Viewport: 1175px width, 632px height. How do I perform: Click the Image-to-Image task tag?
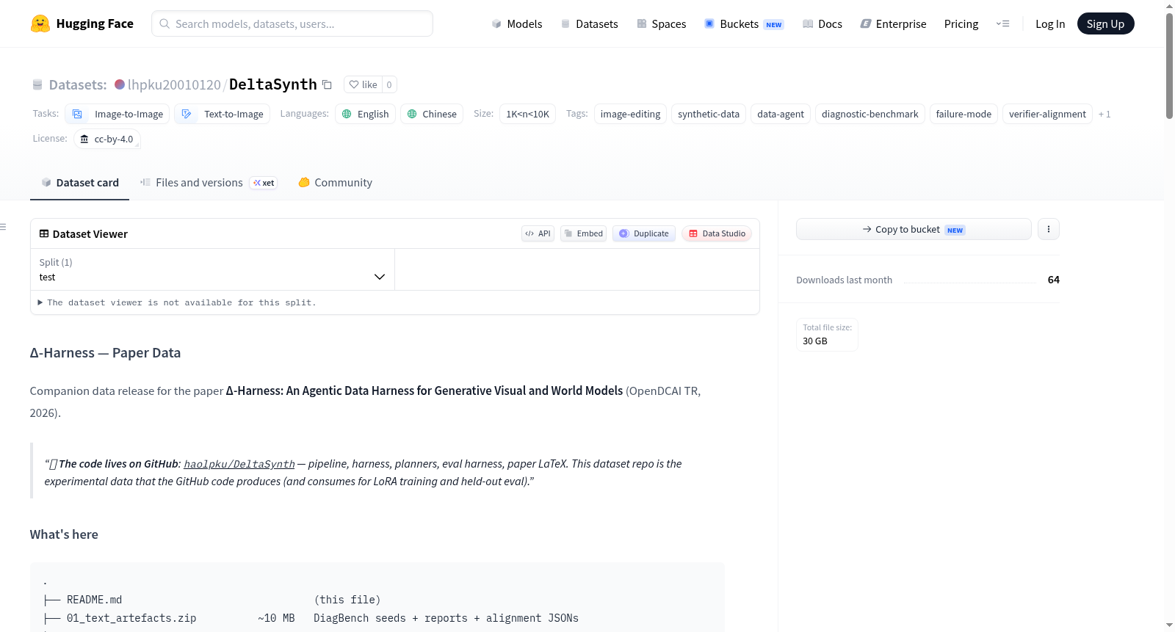[x=117, y=114]
